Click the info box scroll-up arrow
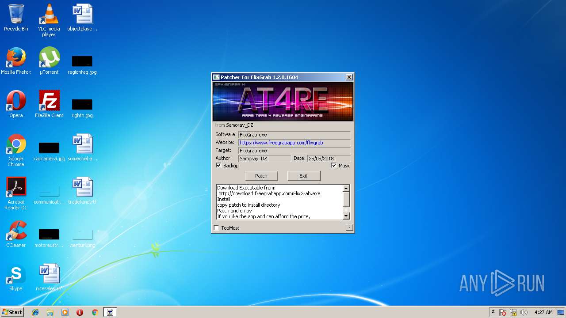 [346, 188]
